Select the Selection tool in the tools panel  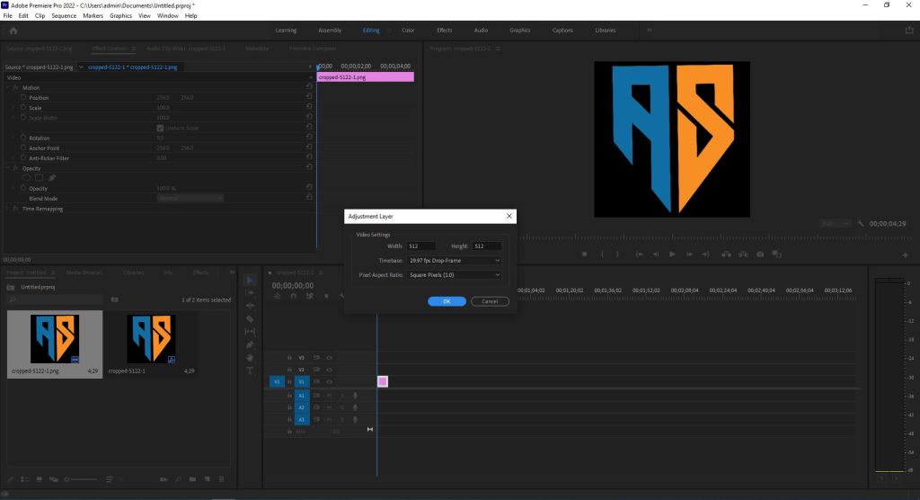(250, 281)
